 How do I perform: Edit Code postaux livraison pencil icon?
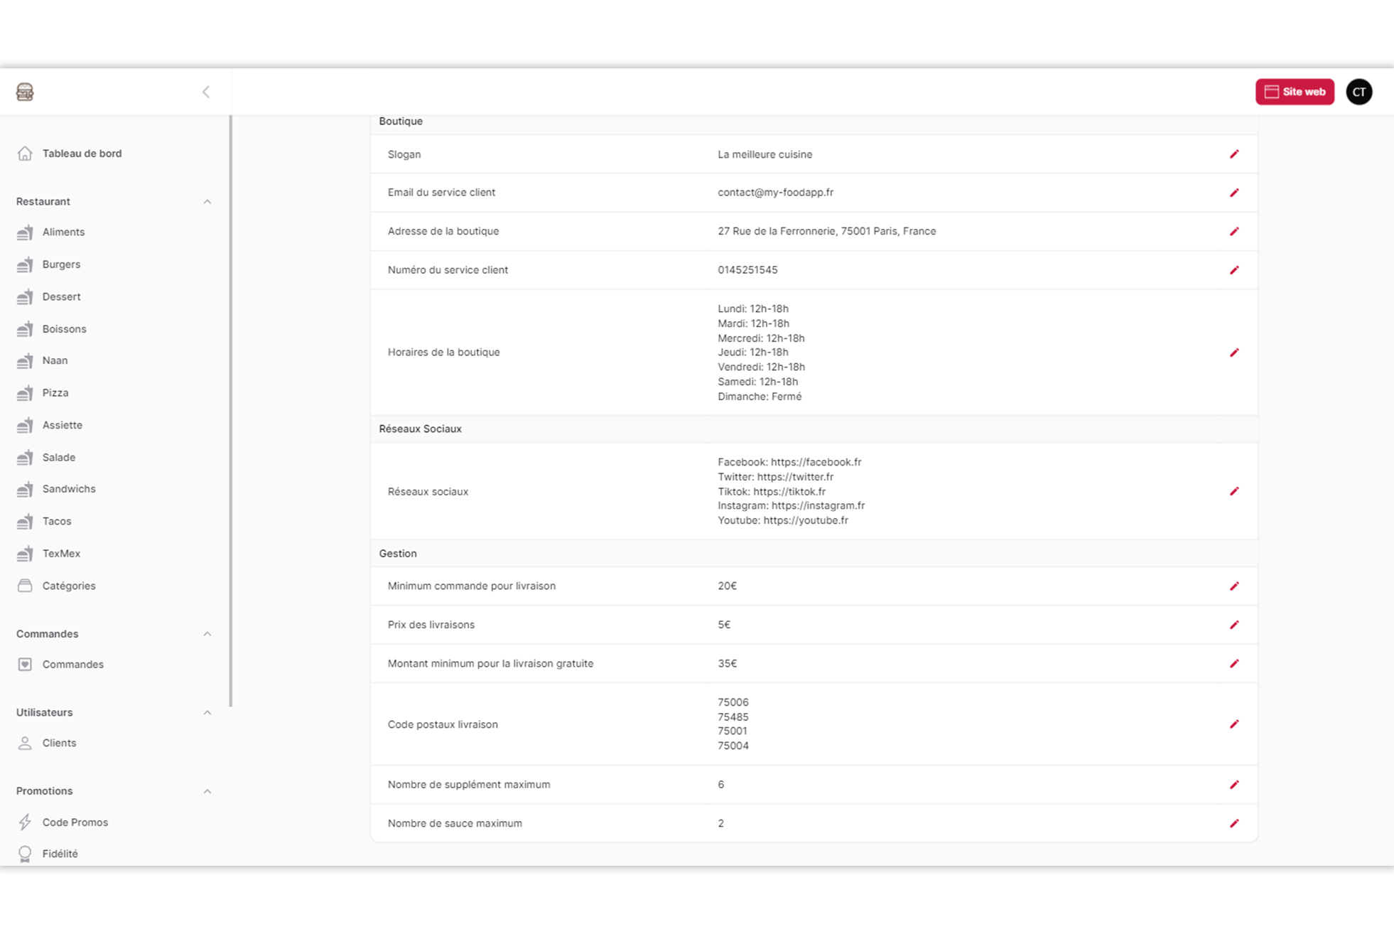click(x=1234, y=724)
